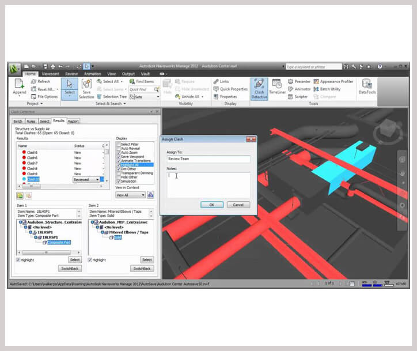Open the Presenter tool
417x351 pixels.
299,81
